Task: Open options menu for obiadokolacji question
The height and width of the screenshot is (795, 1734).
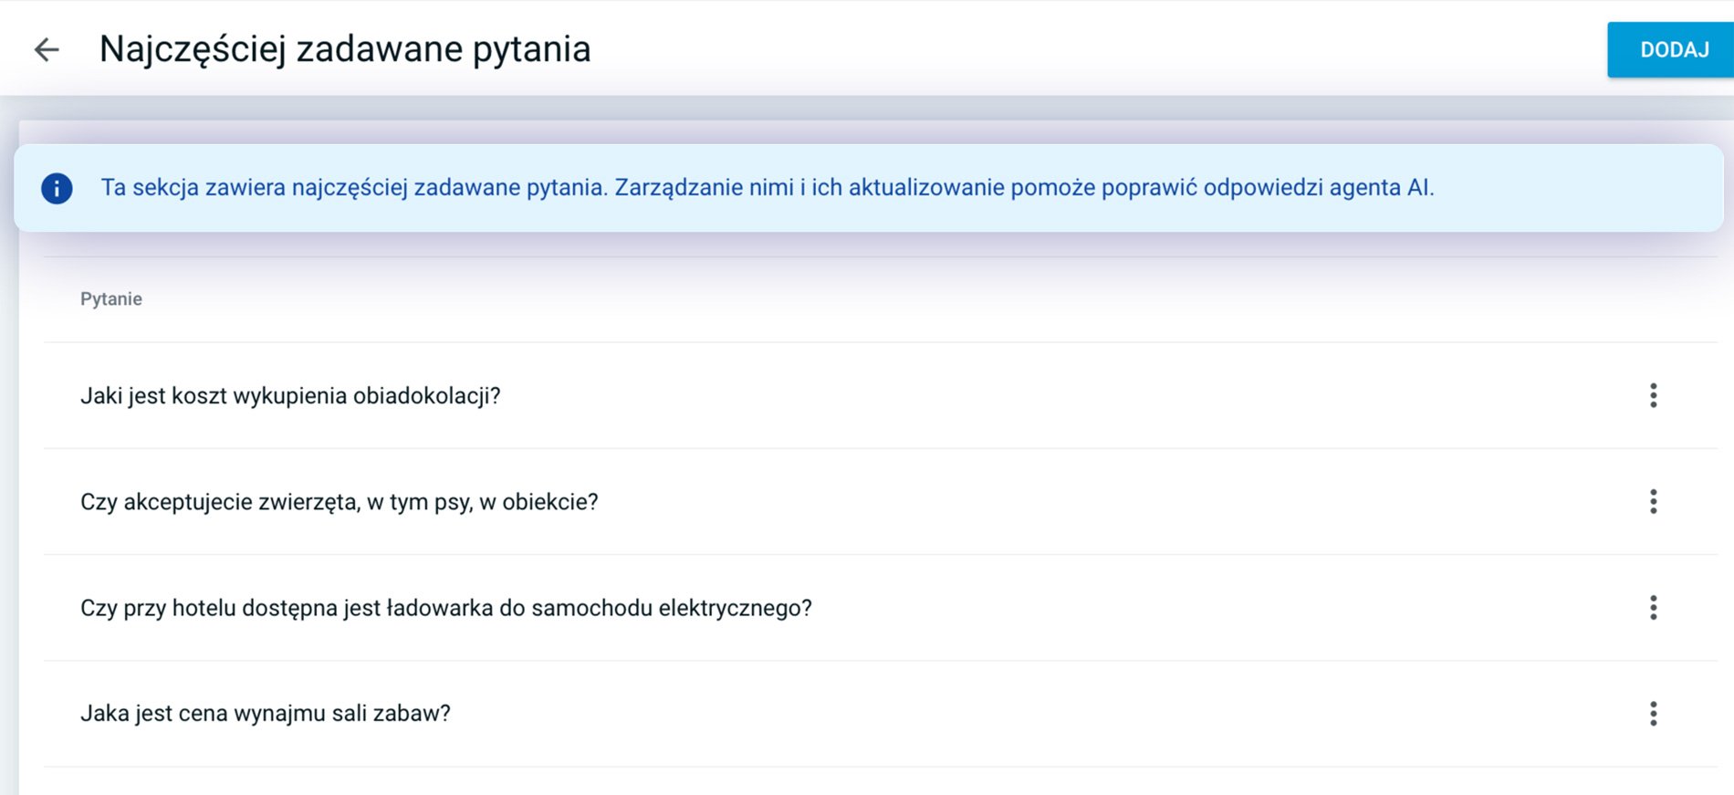Action: [1653, 395]
